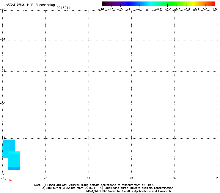220x193 pixels.
Task: Click the latitude label -56
Action: [x=3, y=103]
